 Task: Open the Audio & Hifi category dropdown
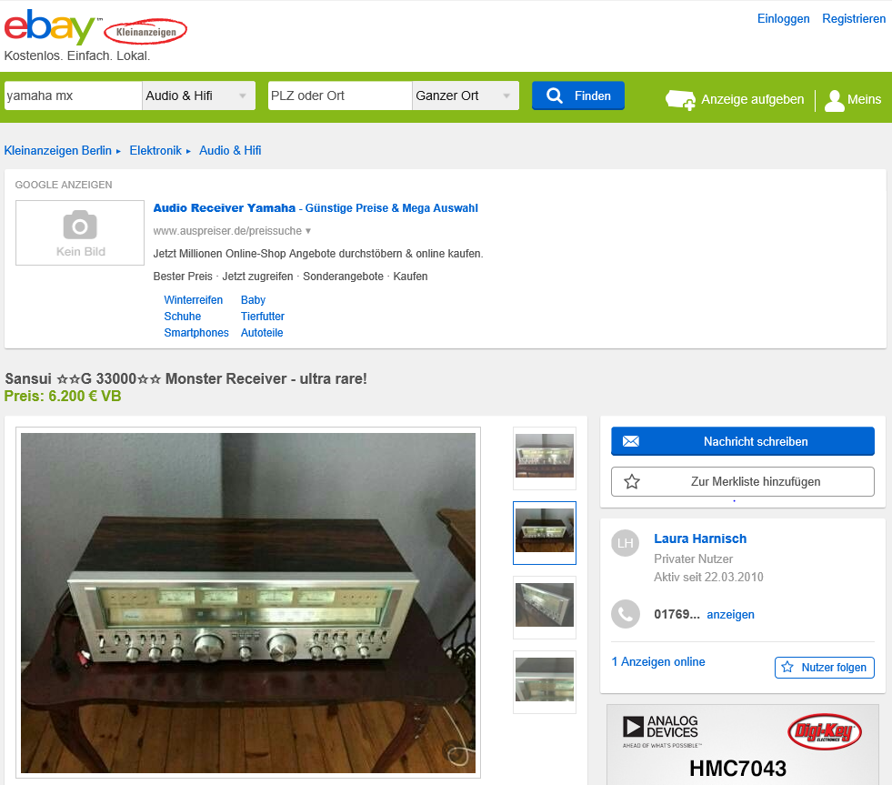[198, 96]
